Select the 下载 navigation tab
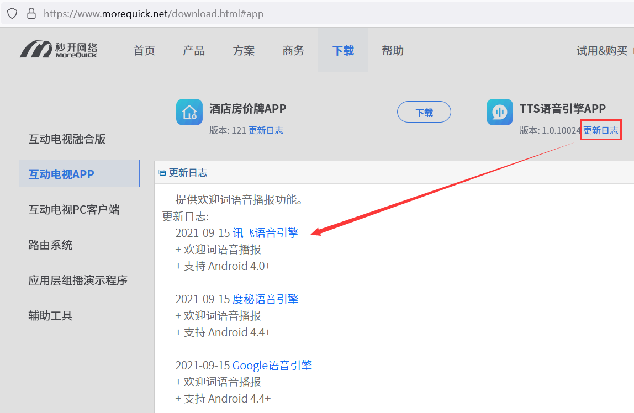The height and width of the screenshot is (413, 634). (x=343, y=50)
